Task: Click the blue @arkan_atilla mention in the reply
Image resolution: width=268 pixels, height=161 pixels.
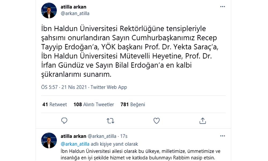Action: coord(75,144)
